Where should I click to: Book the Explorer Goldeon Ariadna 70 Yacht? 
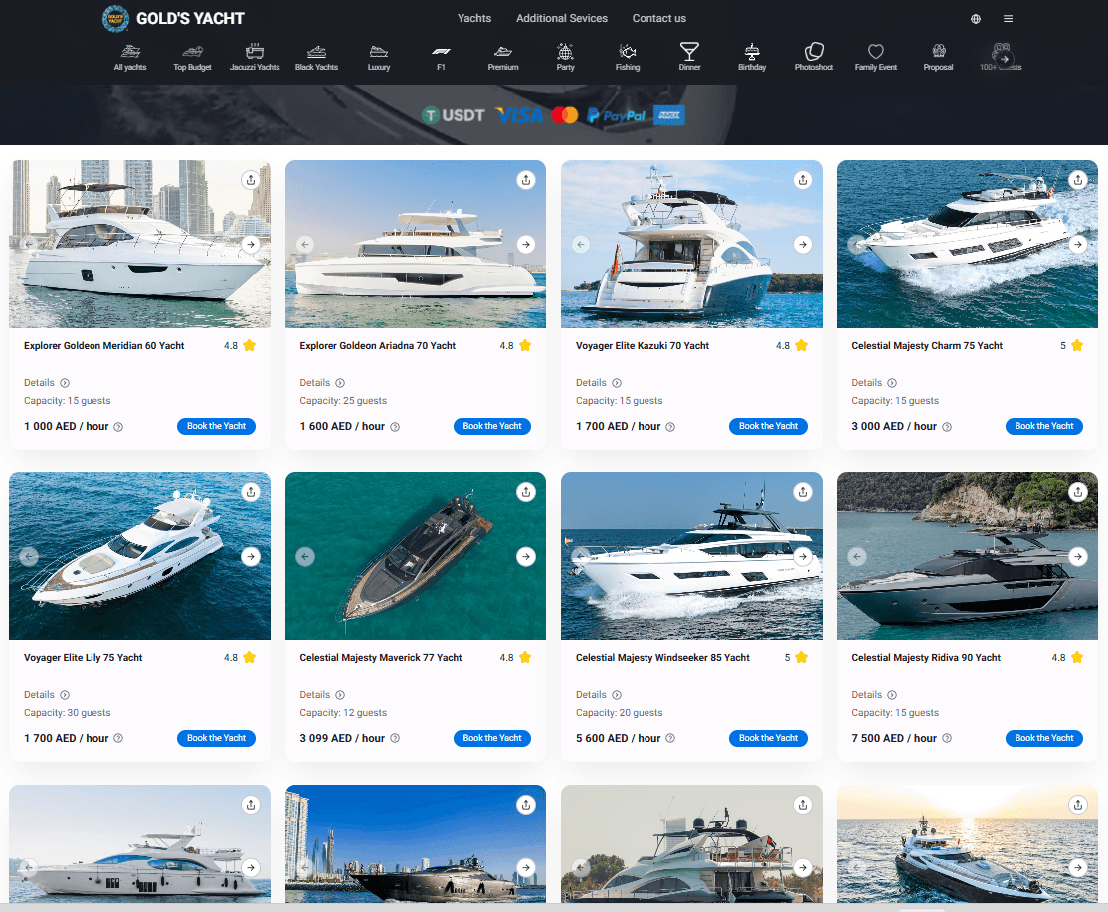tap(491, 426)
